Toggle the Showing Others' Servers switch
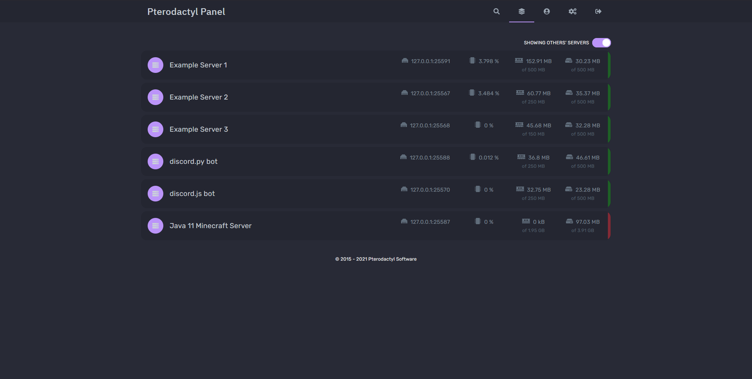The image size is (752, 379). point(601,43)
